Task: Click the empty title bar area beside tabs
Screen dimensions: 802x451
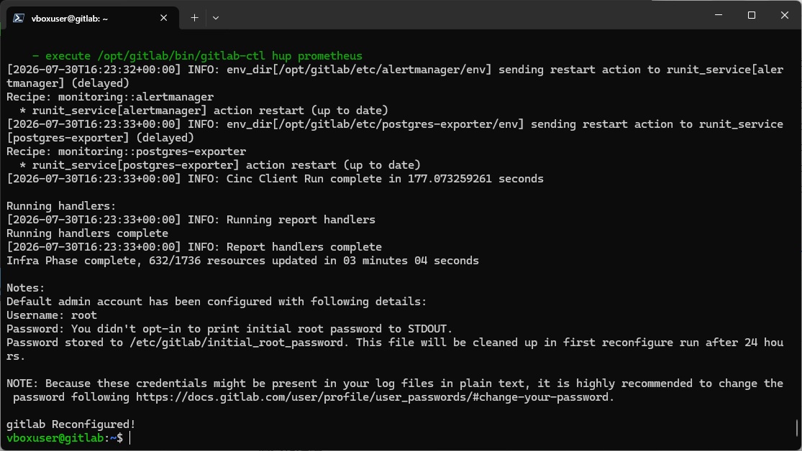Action: pyautogui.click(x=460, y=15)
